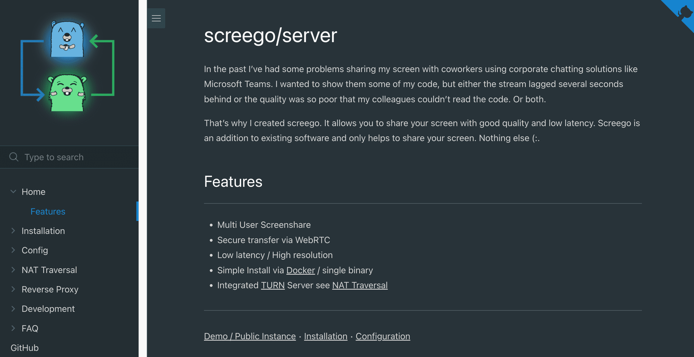Click the search magnifying glass icon

pyautogui.click(x=14, y=157)
